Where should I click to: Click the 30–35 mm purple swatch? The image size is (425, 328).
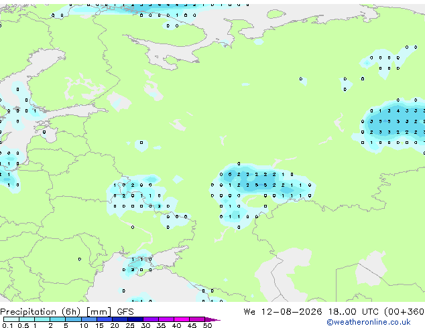(x=151, y=319)
